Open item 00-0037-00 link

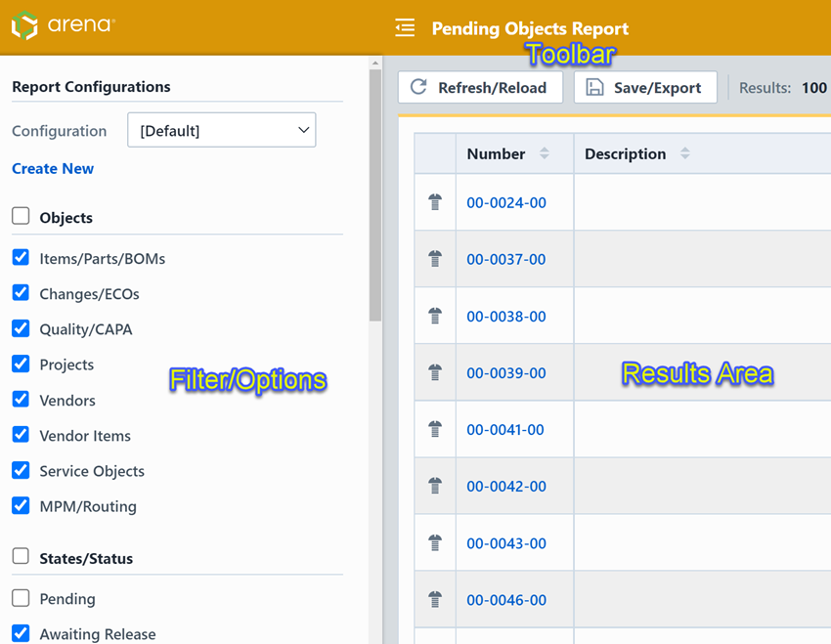(x=506, y=259)
